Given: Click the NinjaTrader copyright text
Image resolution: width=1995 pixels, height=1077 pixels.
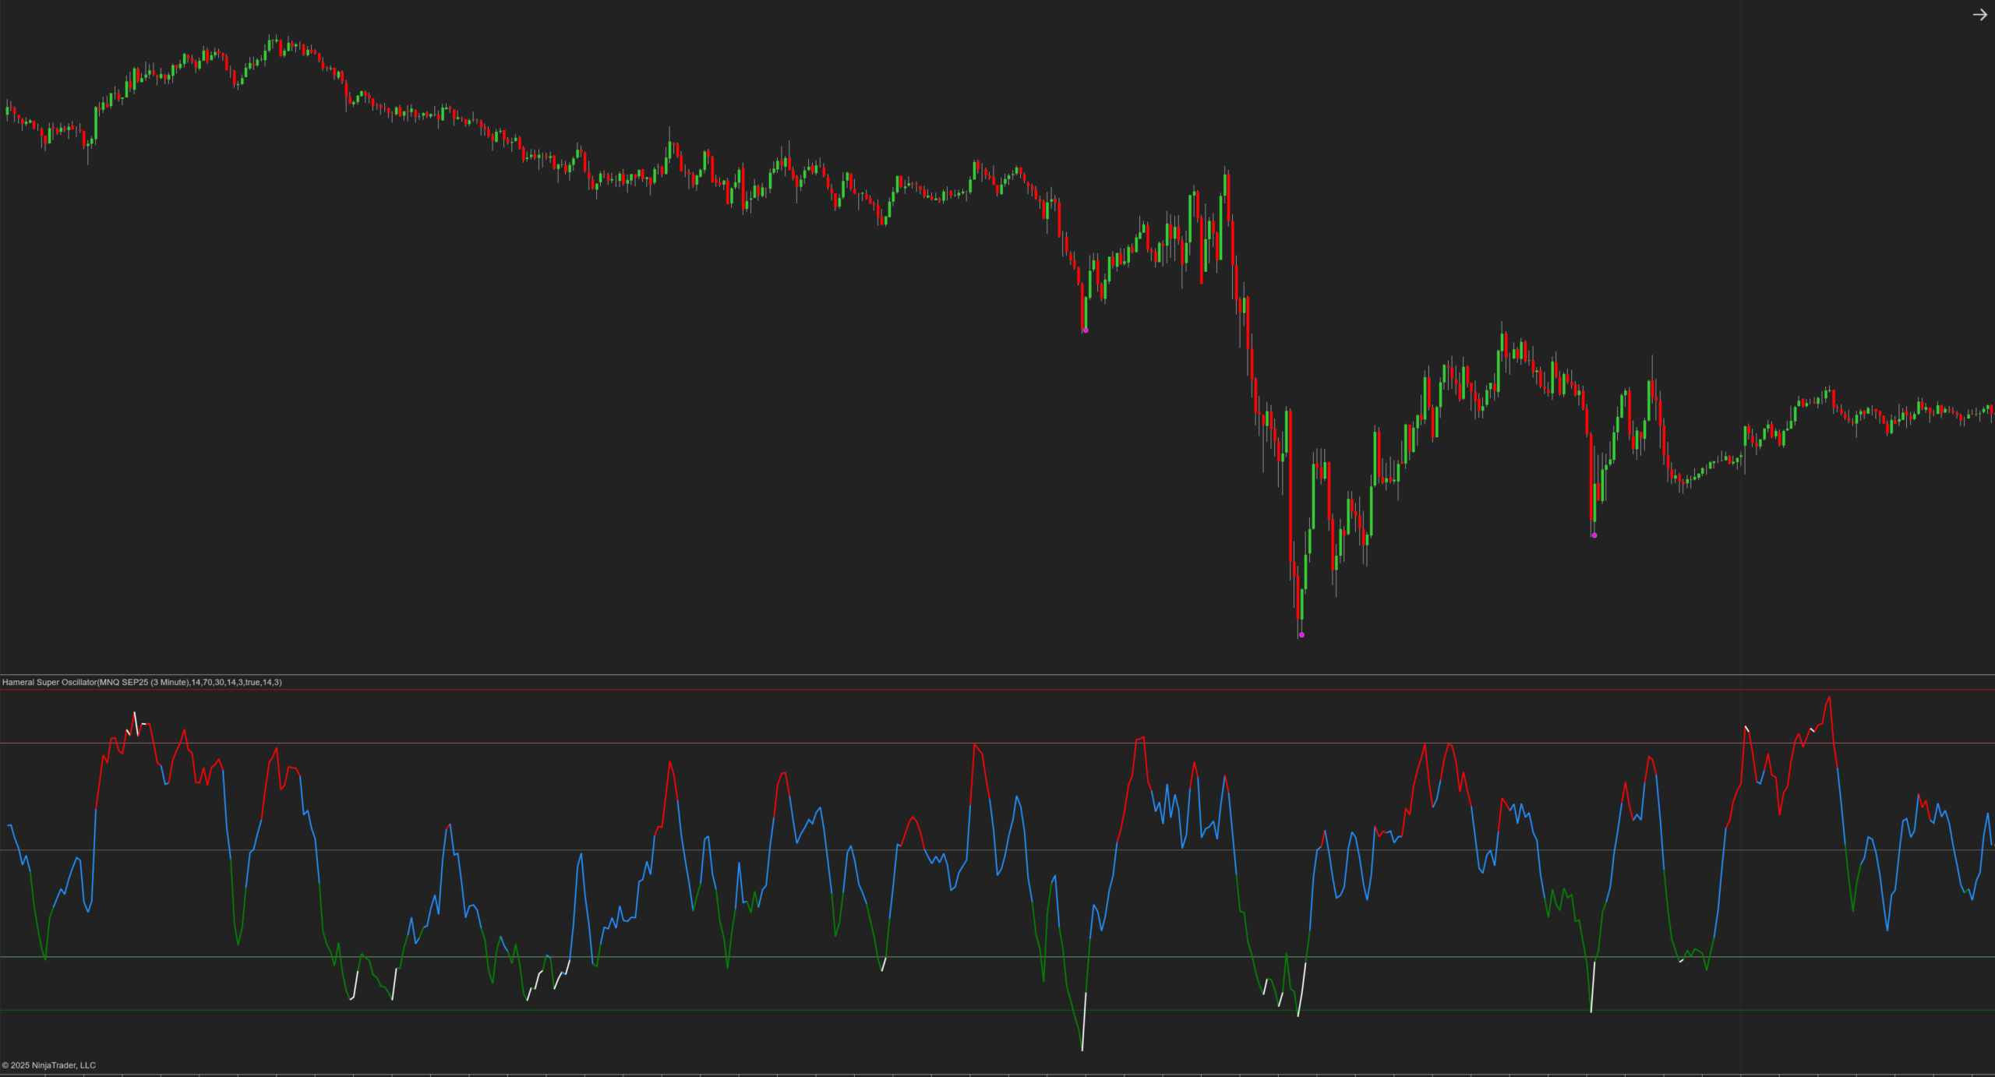Looking at the screenshot, I should [49, 1065].
